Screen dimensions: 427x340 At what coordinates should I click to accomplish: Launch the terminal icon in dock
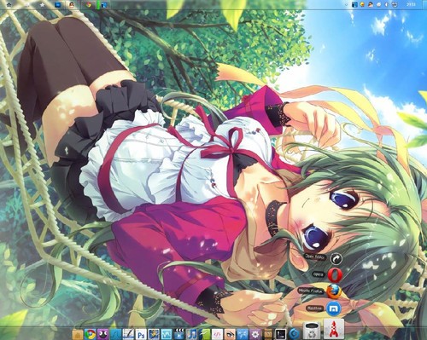point(281,334)
